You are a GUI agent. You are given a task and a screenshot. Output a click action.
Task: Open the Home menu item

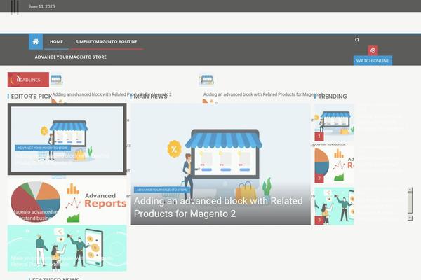[56, 42]
